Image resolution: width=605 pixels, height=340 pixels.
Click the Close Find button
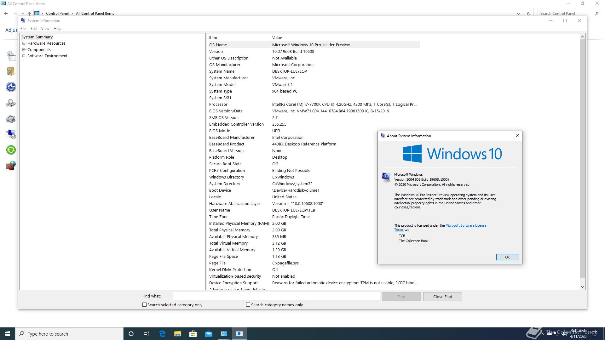click(442, 297)
